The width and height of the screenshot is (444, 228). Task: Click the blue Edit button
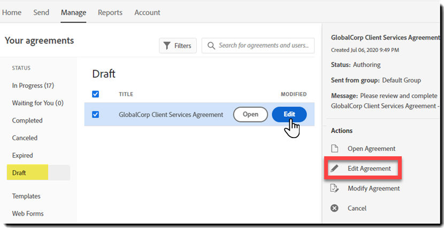pyautogui.click(x=289, y=115)
